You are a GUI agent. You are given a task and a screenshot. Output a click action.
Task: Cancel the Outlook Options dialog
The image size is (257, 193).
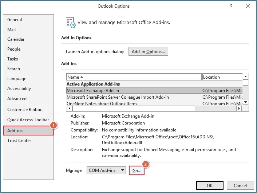[240, 185]
